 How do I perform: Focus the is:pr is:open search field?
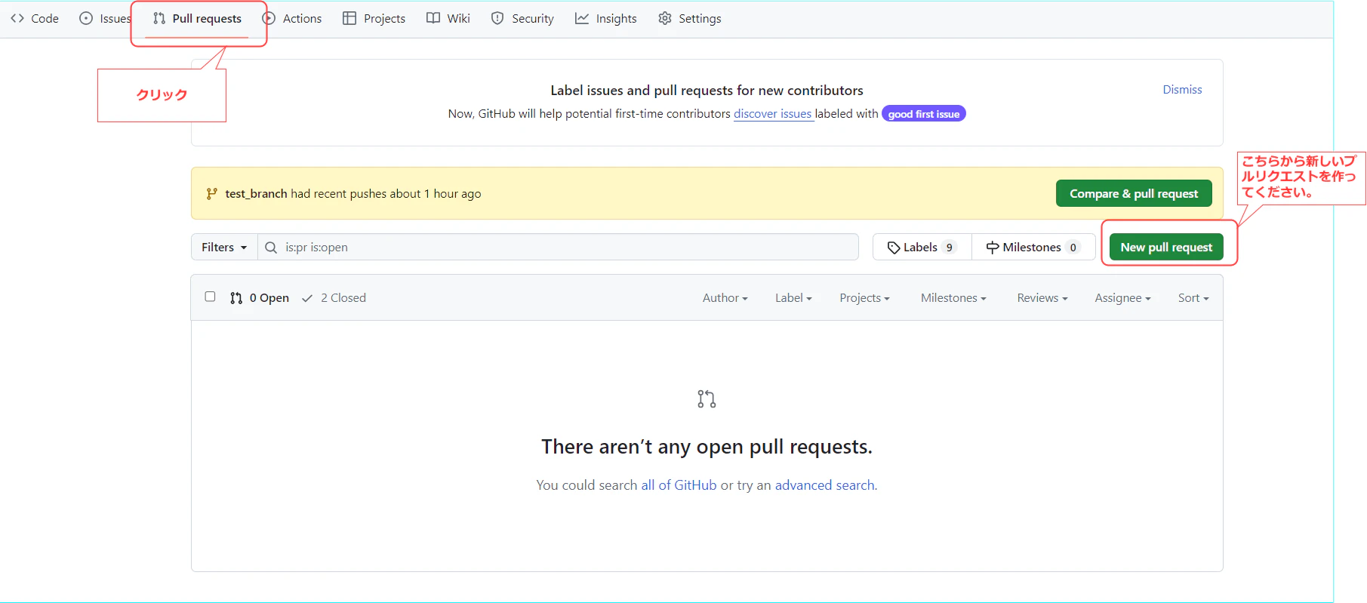(x=559, y=247)
